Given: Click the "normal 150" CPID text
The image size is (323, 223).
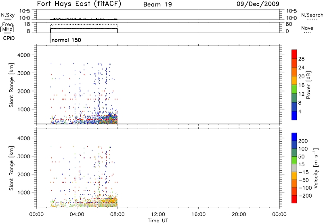Looking at the screenshot, I should point(66,40).
